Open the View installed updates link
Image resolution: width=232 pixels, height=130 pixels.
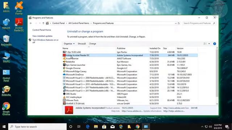(x=42, y=36)
